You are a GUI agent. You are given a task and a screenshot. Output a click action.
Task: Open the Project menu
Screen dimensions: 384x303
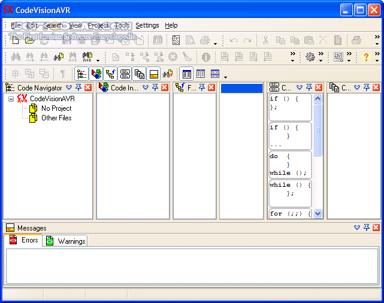tap(98, 25)
